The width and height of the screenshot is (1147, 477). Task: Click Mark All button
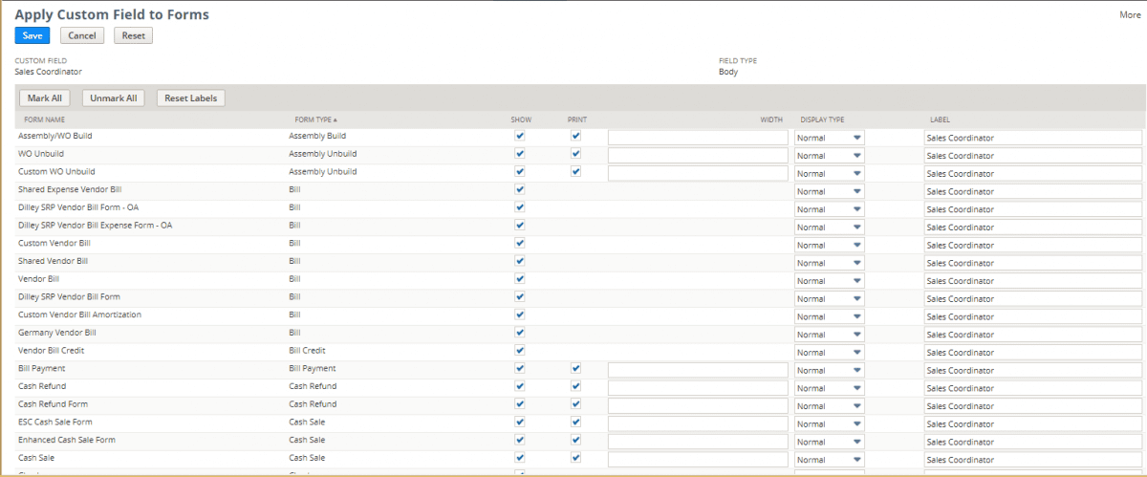tap(45, 98)
